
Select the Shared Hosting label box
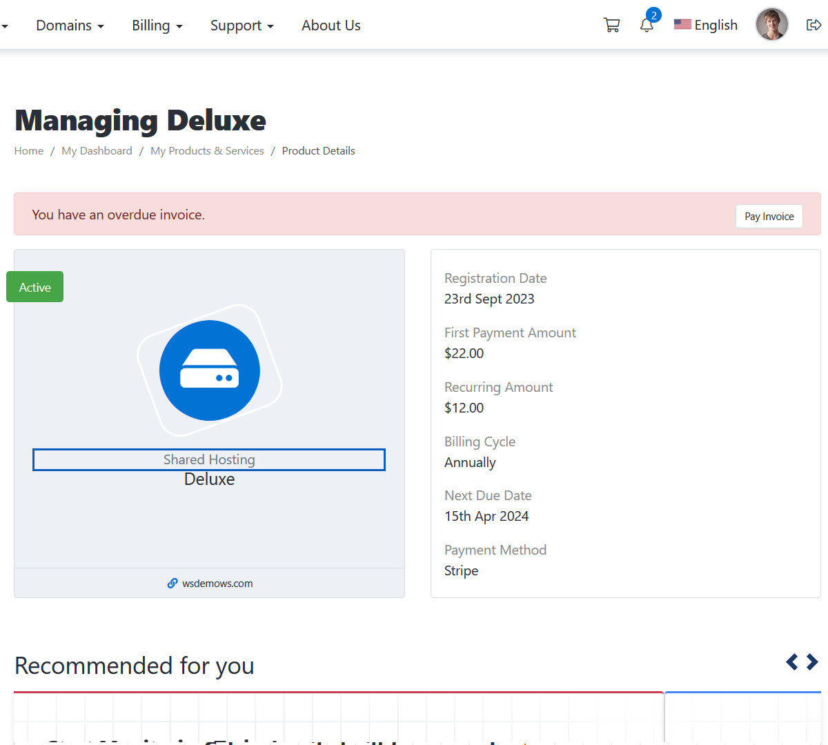[x=209, y=460]
